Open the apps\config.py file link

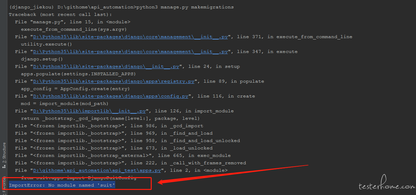click(x=111, y=96)
